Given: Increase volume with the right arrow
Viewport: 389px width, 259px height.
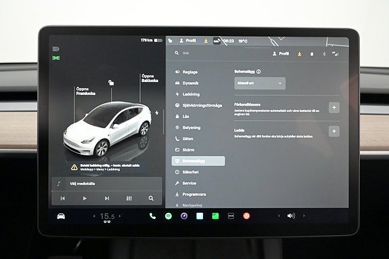Looking at the screenshot, I should tap(304, 216).
